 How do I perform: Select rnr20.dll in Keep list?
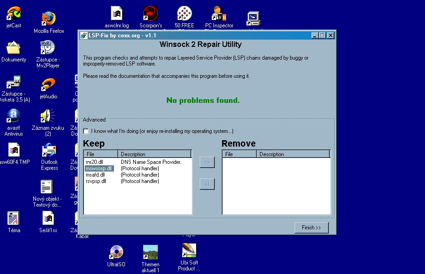[x=94, y=162]
